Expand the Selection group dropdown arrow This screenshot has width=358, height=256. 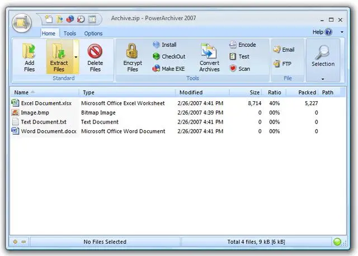[323, 79]
